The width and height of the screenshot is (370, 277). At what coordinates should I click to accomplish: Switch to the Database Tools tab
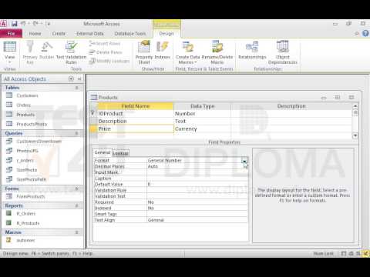point(130,34)
